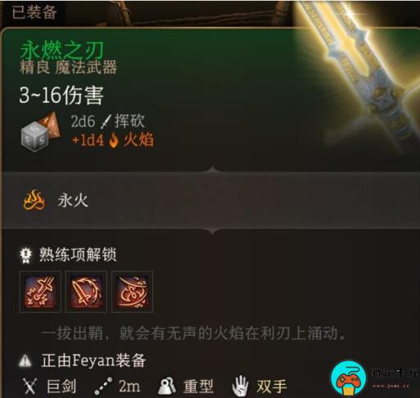Click the 双手 hand icon
Image resolution: width=420 pixels, height=398 pixels.
pyautogui.click(x=240, y=386)
